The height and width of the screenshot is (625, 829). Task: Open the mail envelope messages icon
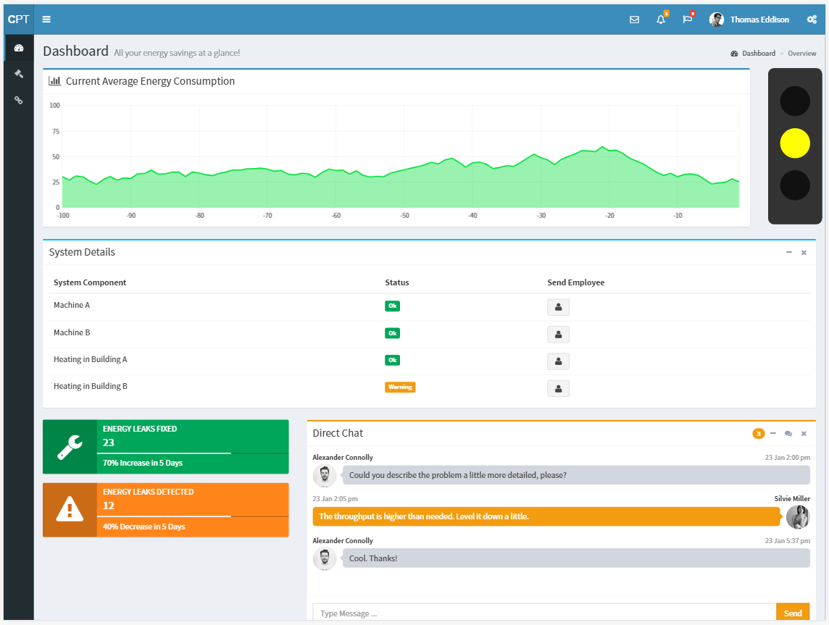click(x=635, y=20)
